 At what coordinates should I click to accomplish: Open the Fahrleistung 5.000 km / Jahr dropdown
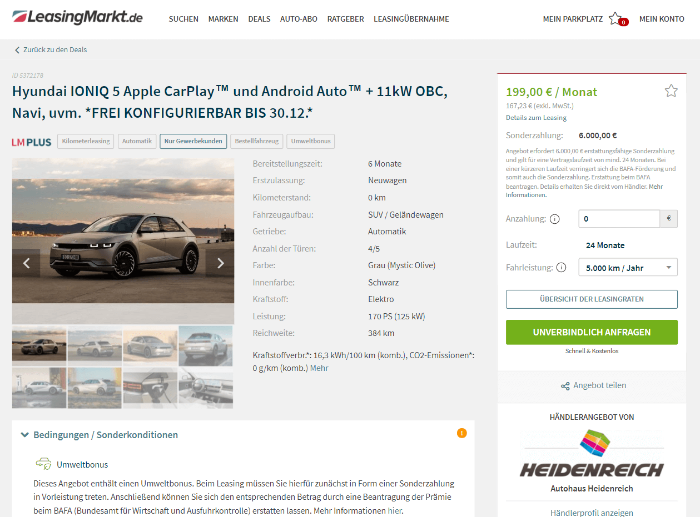tap(628, 268)
